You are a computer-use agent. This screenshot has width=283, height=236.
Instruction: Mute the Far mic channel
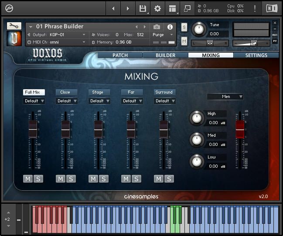[126, 179]
